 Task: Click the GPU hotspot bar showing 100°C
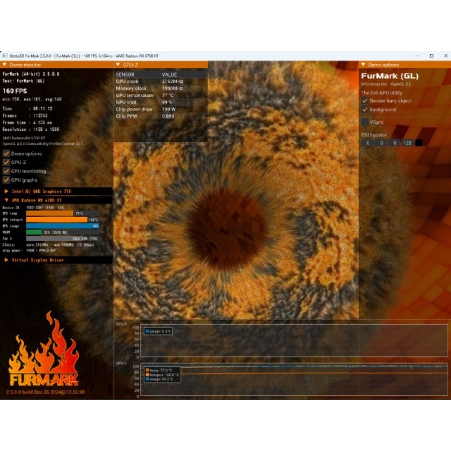point(63,220)
